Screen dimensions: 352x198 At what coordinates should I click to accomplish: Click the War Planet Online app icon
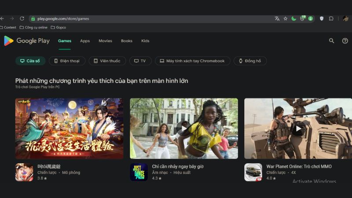tap(253, 172)
